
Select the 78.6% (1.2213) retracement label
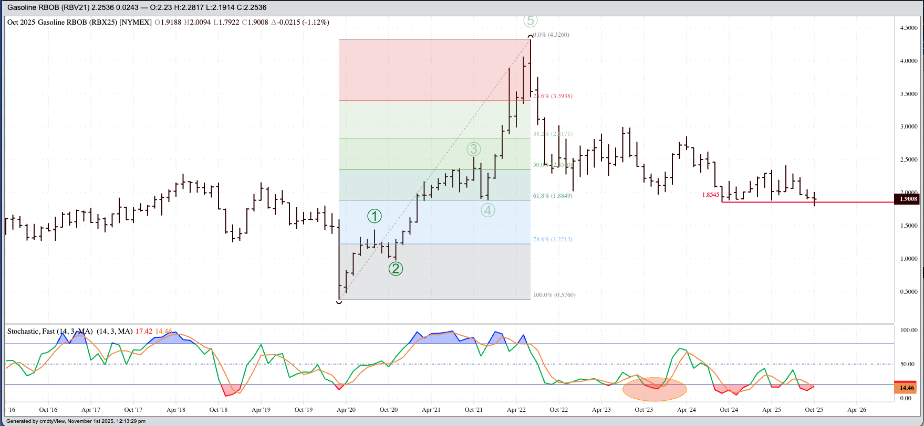(x=553, y=239)
